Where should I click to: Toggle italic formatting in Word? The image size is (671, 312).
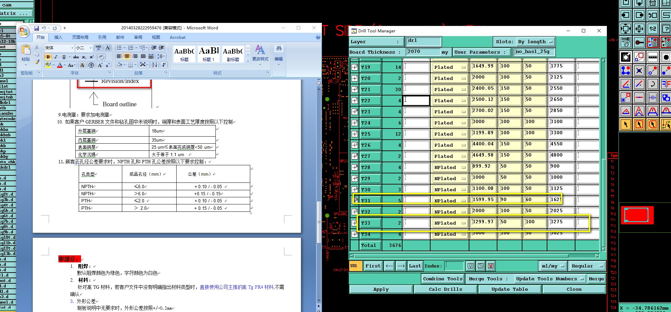coord(56,57)
